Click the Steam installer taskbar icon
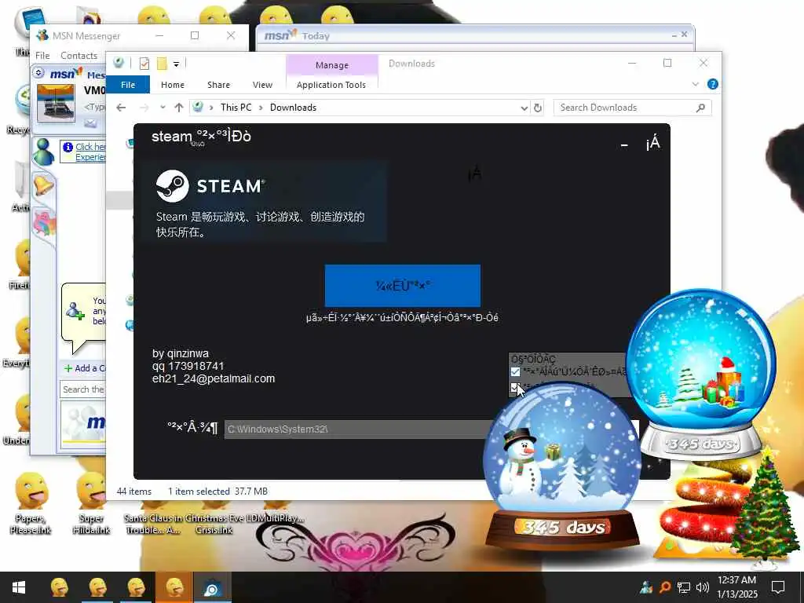The height and width of the screenshot is (603, 804). point(212,587)
